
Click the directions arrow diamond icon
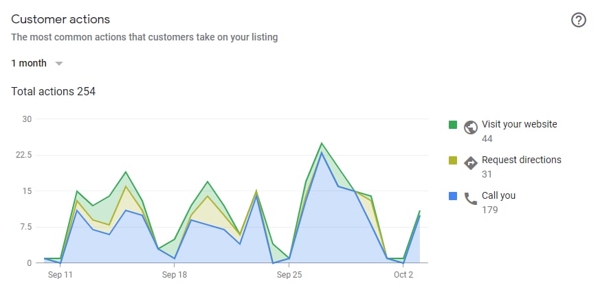tap(471, 163)
